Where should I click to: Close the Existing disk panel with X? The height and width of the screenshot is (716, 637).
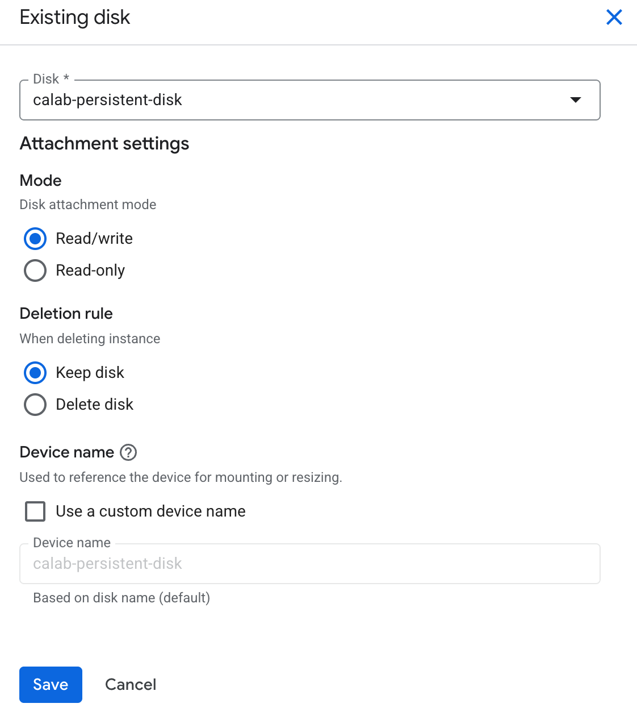614,17
